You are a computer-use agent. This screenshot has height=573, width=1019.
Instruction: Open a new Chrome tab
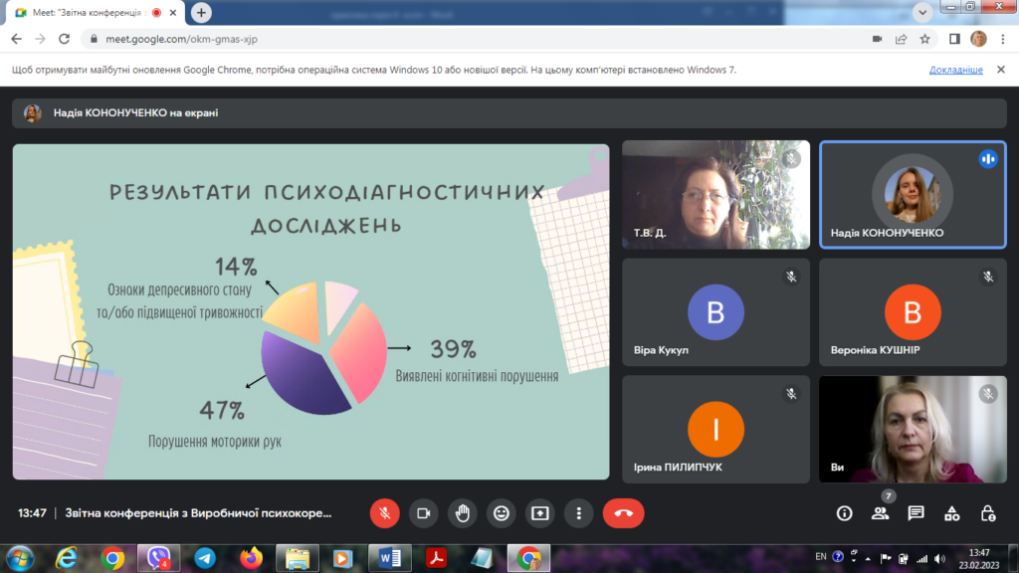click(x=202, y=13)
